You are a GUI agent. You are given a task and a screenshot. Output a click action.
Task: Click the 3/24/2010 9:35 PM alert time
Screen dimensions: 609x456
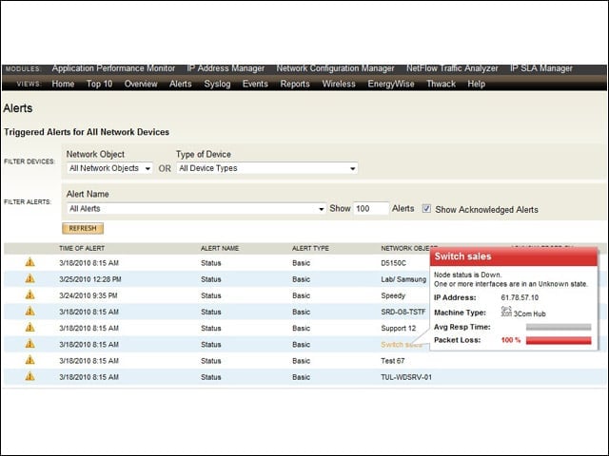pos(88,295)
